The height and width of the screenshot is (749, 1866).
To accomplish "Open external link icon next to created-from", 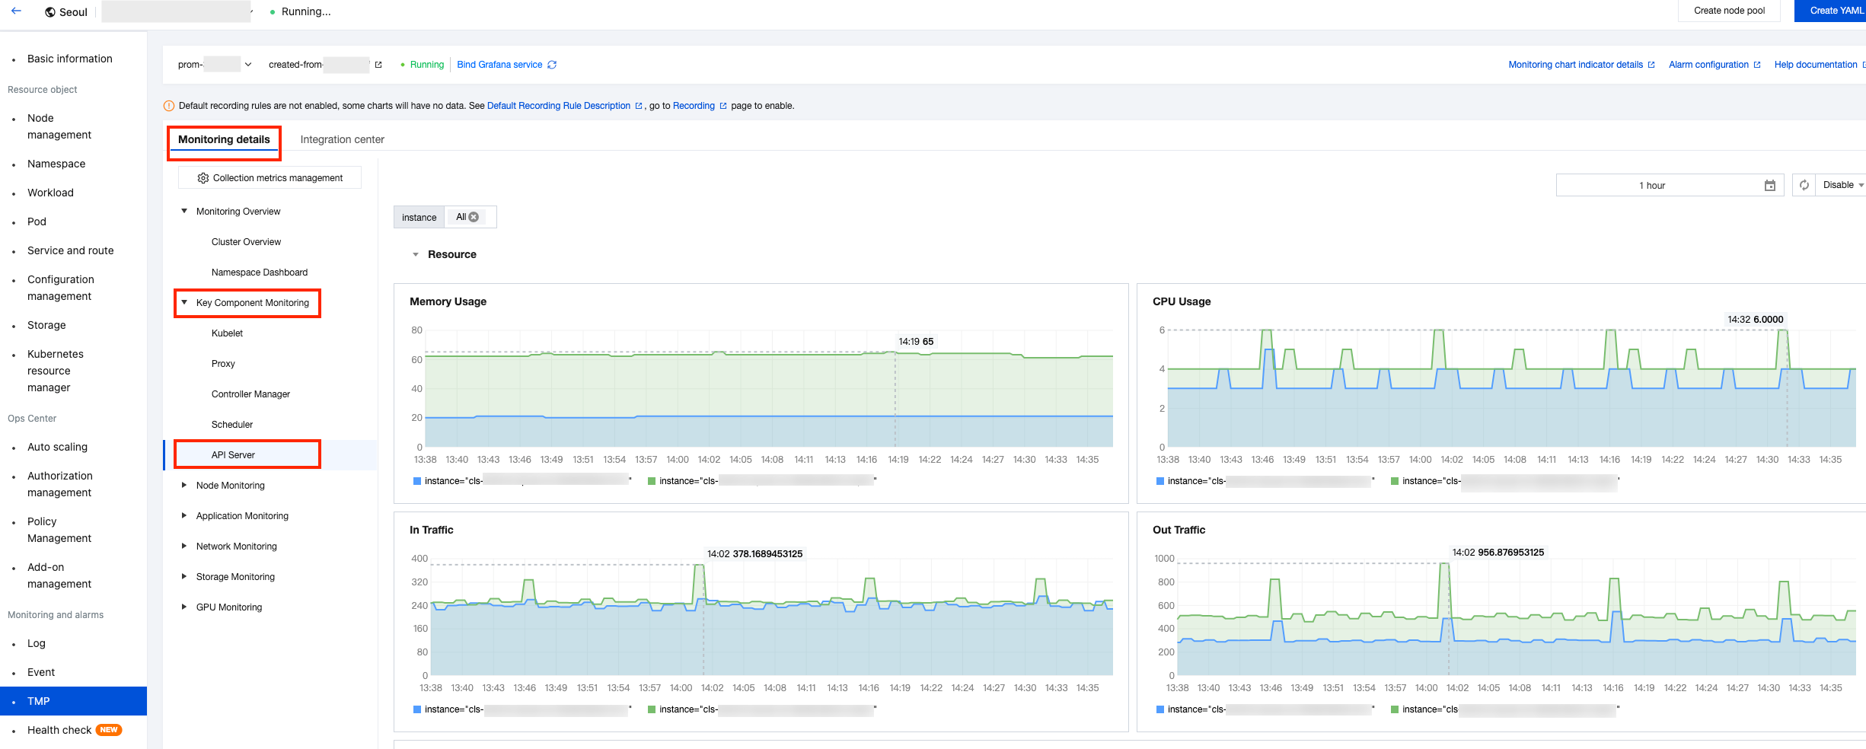I will tap(378, 65).
